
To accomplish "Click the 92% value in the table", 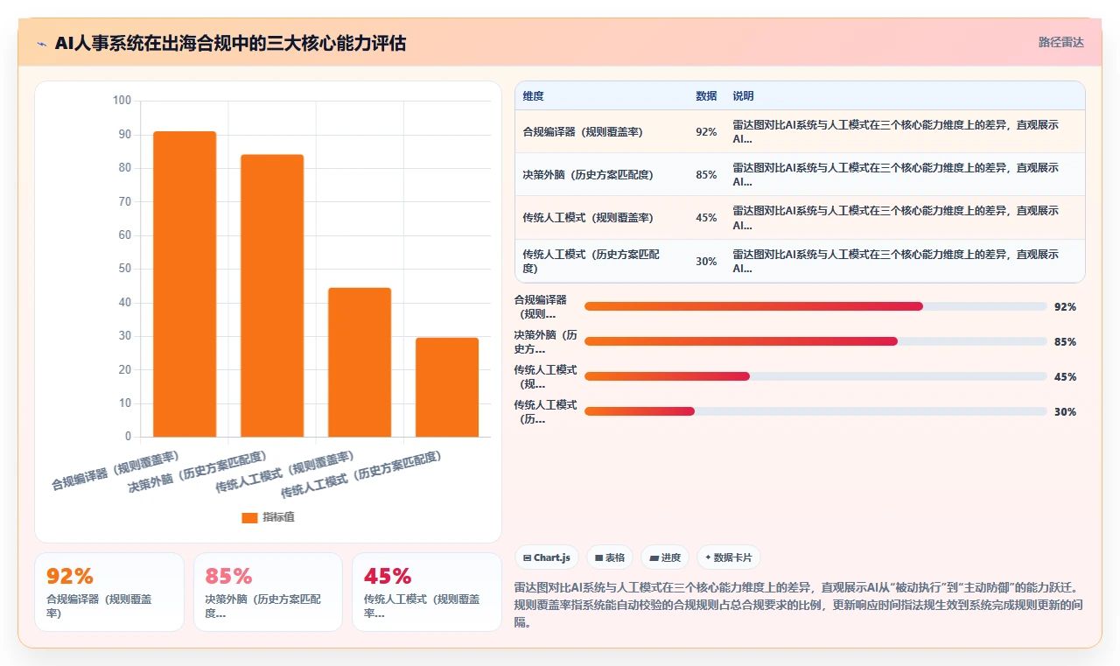I will pos(706,132).
